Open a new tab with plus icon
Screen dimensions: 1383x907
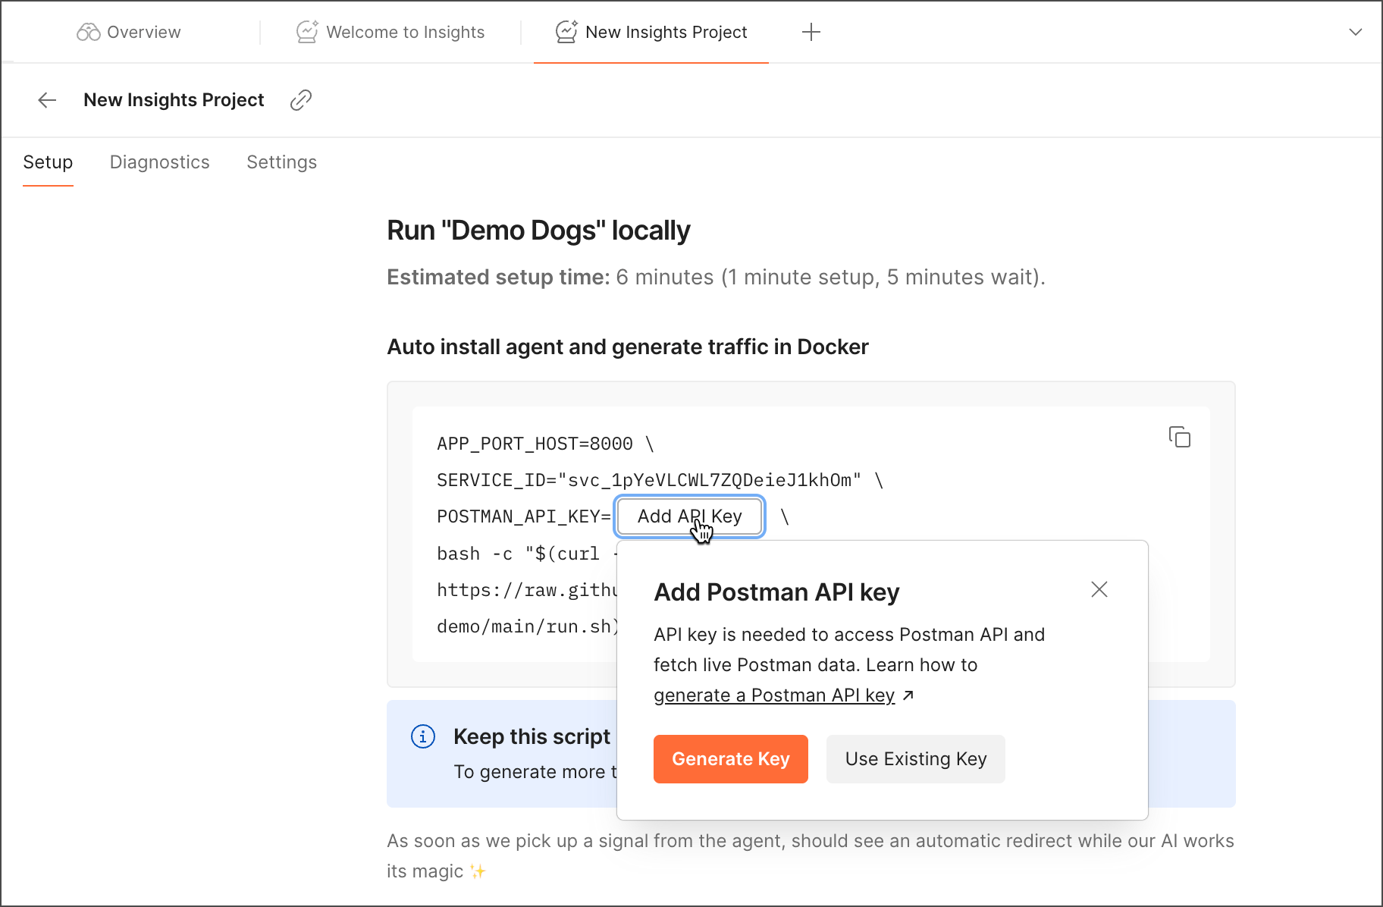(811, 32)
